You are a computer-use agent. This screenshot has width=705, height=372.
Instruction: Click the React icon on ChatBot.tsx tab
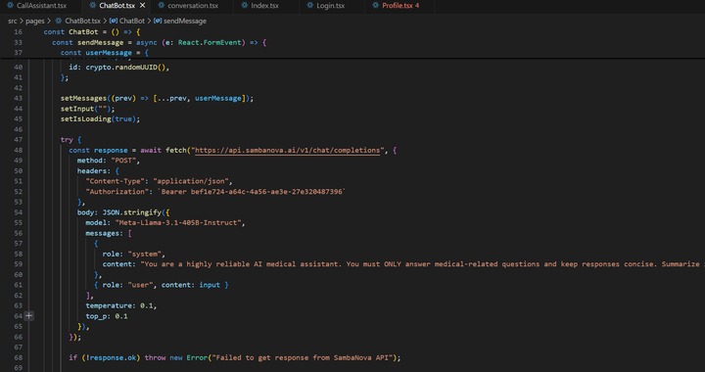[93, 6]
